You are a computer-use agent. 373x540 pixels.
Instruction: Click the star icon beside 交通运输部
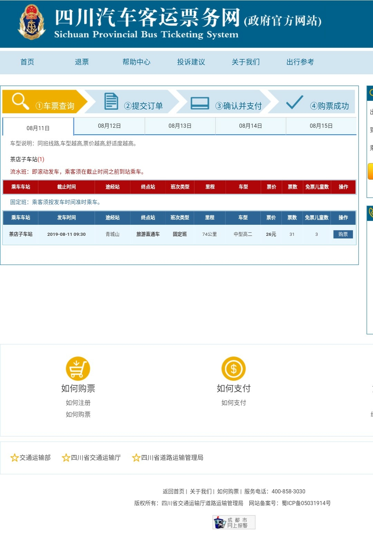(15, 458)
